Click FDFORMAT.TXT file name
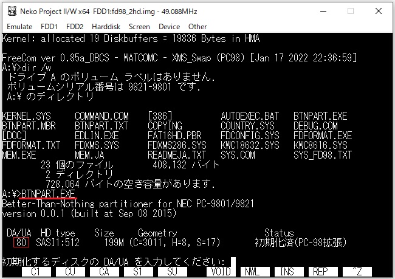Viewport: 395px width, 279px height. (x=31, y=145)
